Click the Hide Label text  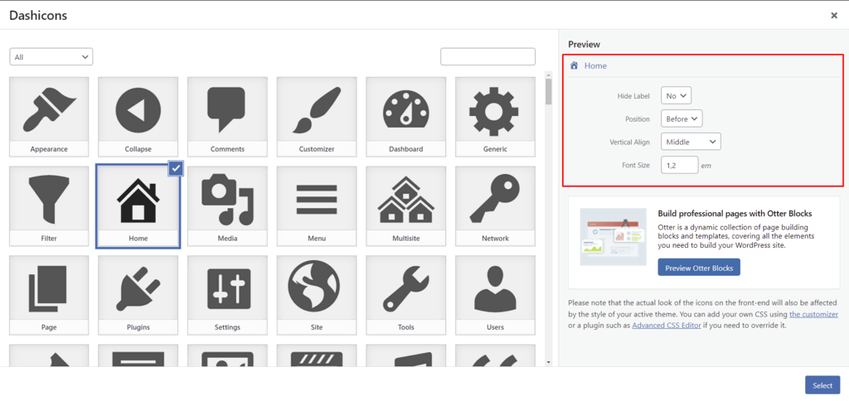pyautogui.click(x=633, y=96)
